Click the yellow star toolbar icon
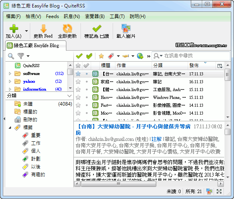The height and width of the screenshot is (199, 234). [x=101, y=56]
